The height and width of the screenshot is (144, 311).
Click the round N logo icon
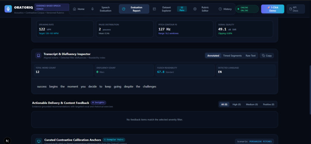tap(8, 141)
